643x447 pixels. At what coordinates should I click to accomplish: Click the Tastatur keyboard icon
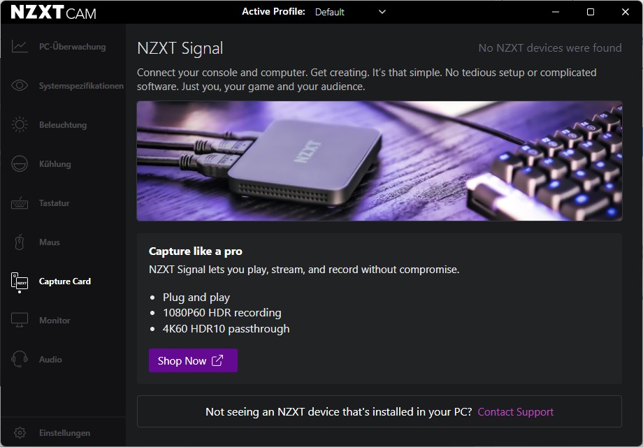(x=20, y=203)
